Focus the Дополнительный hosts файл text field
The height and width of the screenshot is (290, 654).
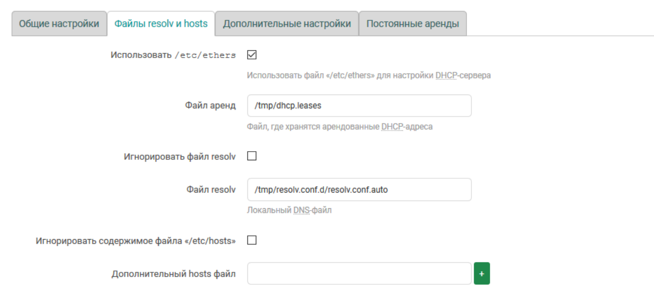click(359, 273)
